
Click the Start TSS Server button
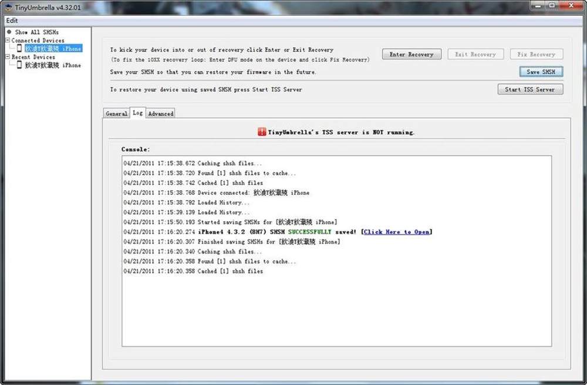(530, 89)
